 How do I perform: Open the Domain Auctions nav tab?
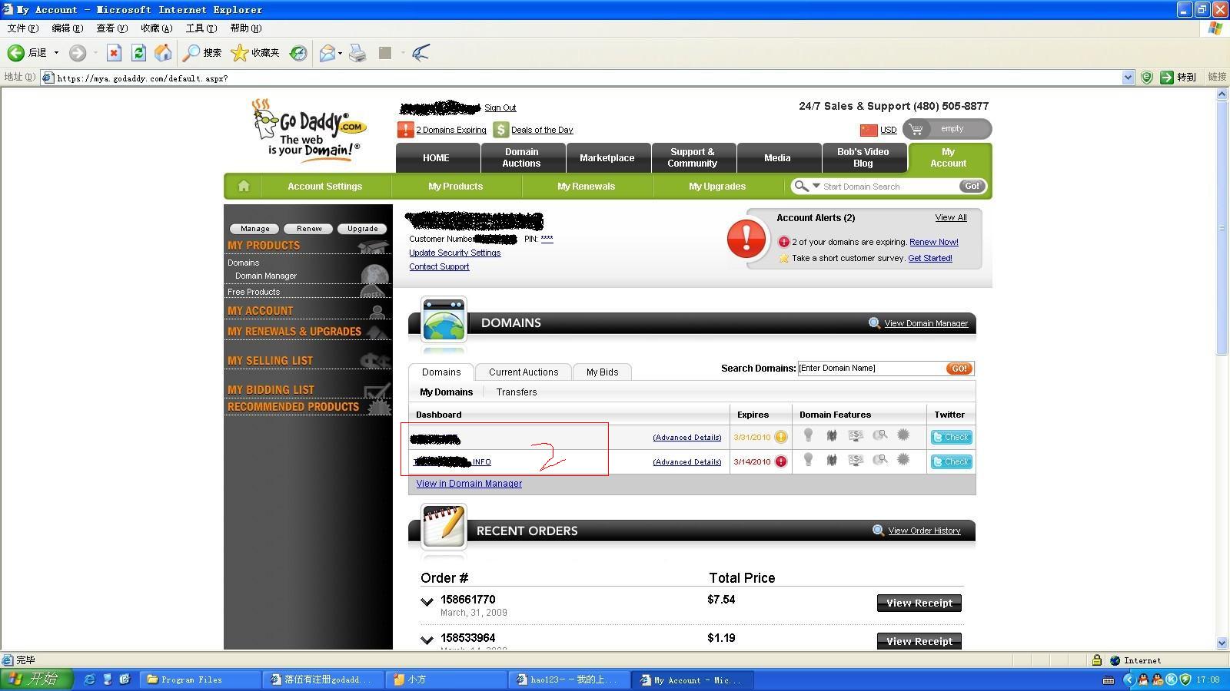click(x=522, y=157)
